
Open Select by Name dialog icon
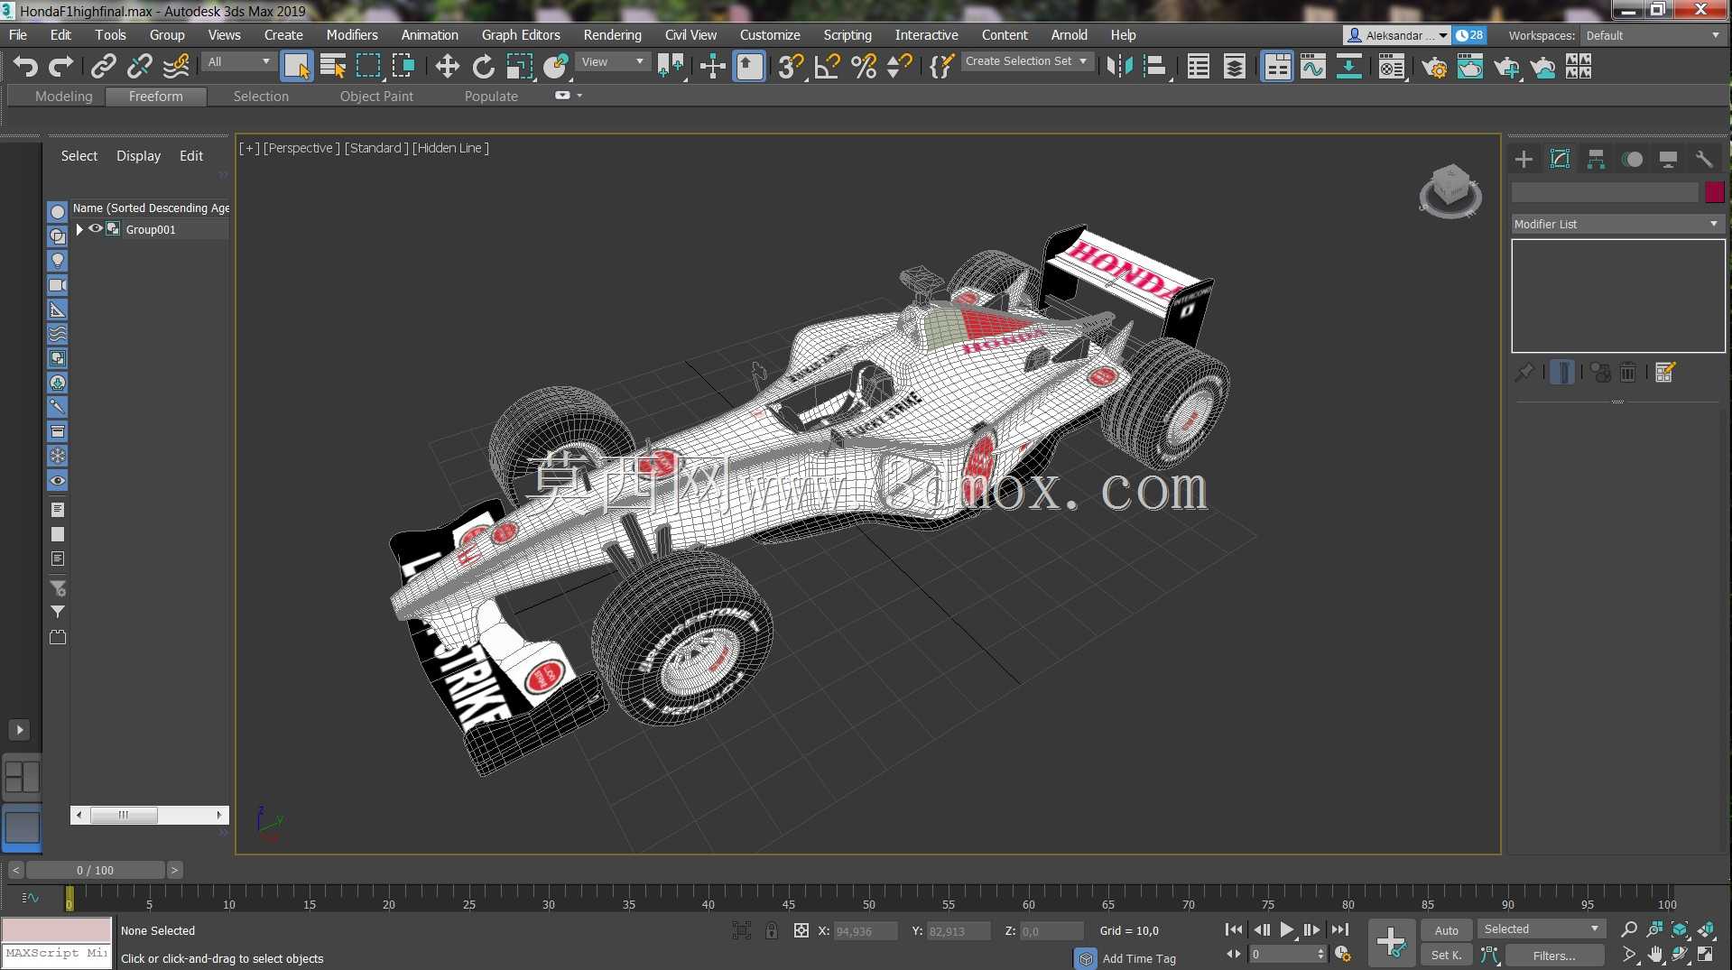(x=333, y=67)
